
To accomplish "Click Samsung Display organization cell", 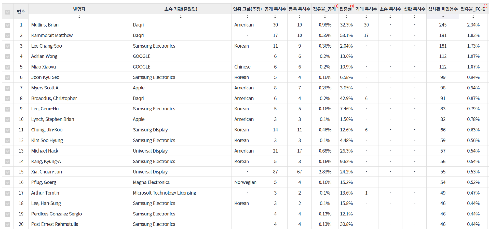I will pos(150,130).
